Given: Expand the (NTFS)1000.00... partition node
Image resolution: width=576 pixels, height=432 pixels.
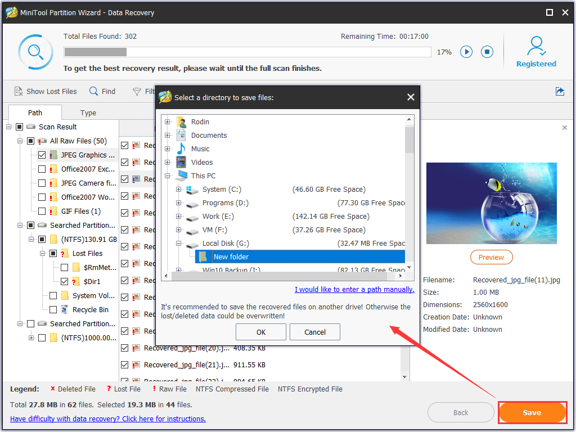Looking at the screenshot, I should (x=31, y=337).
